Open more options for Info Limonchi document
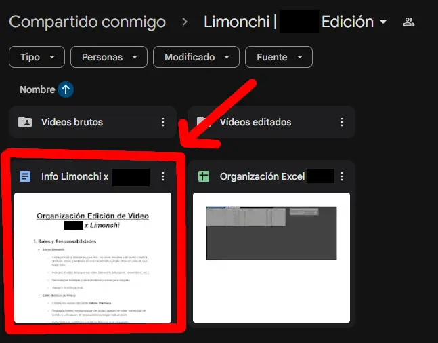The width and height of the screenshot is (438, 343). 162,177
